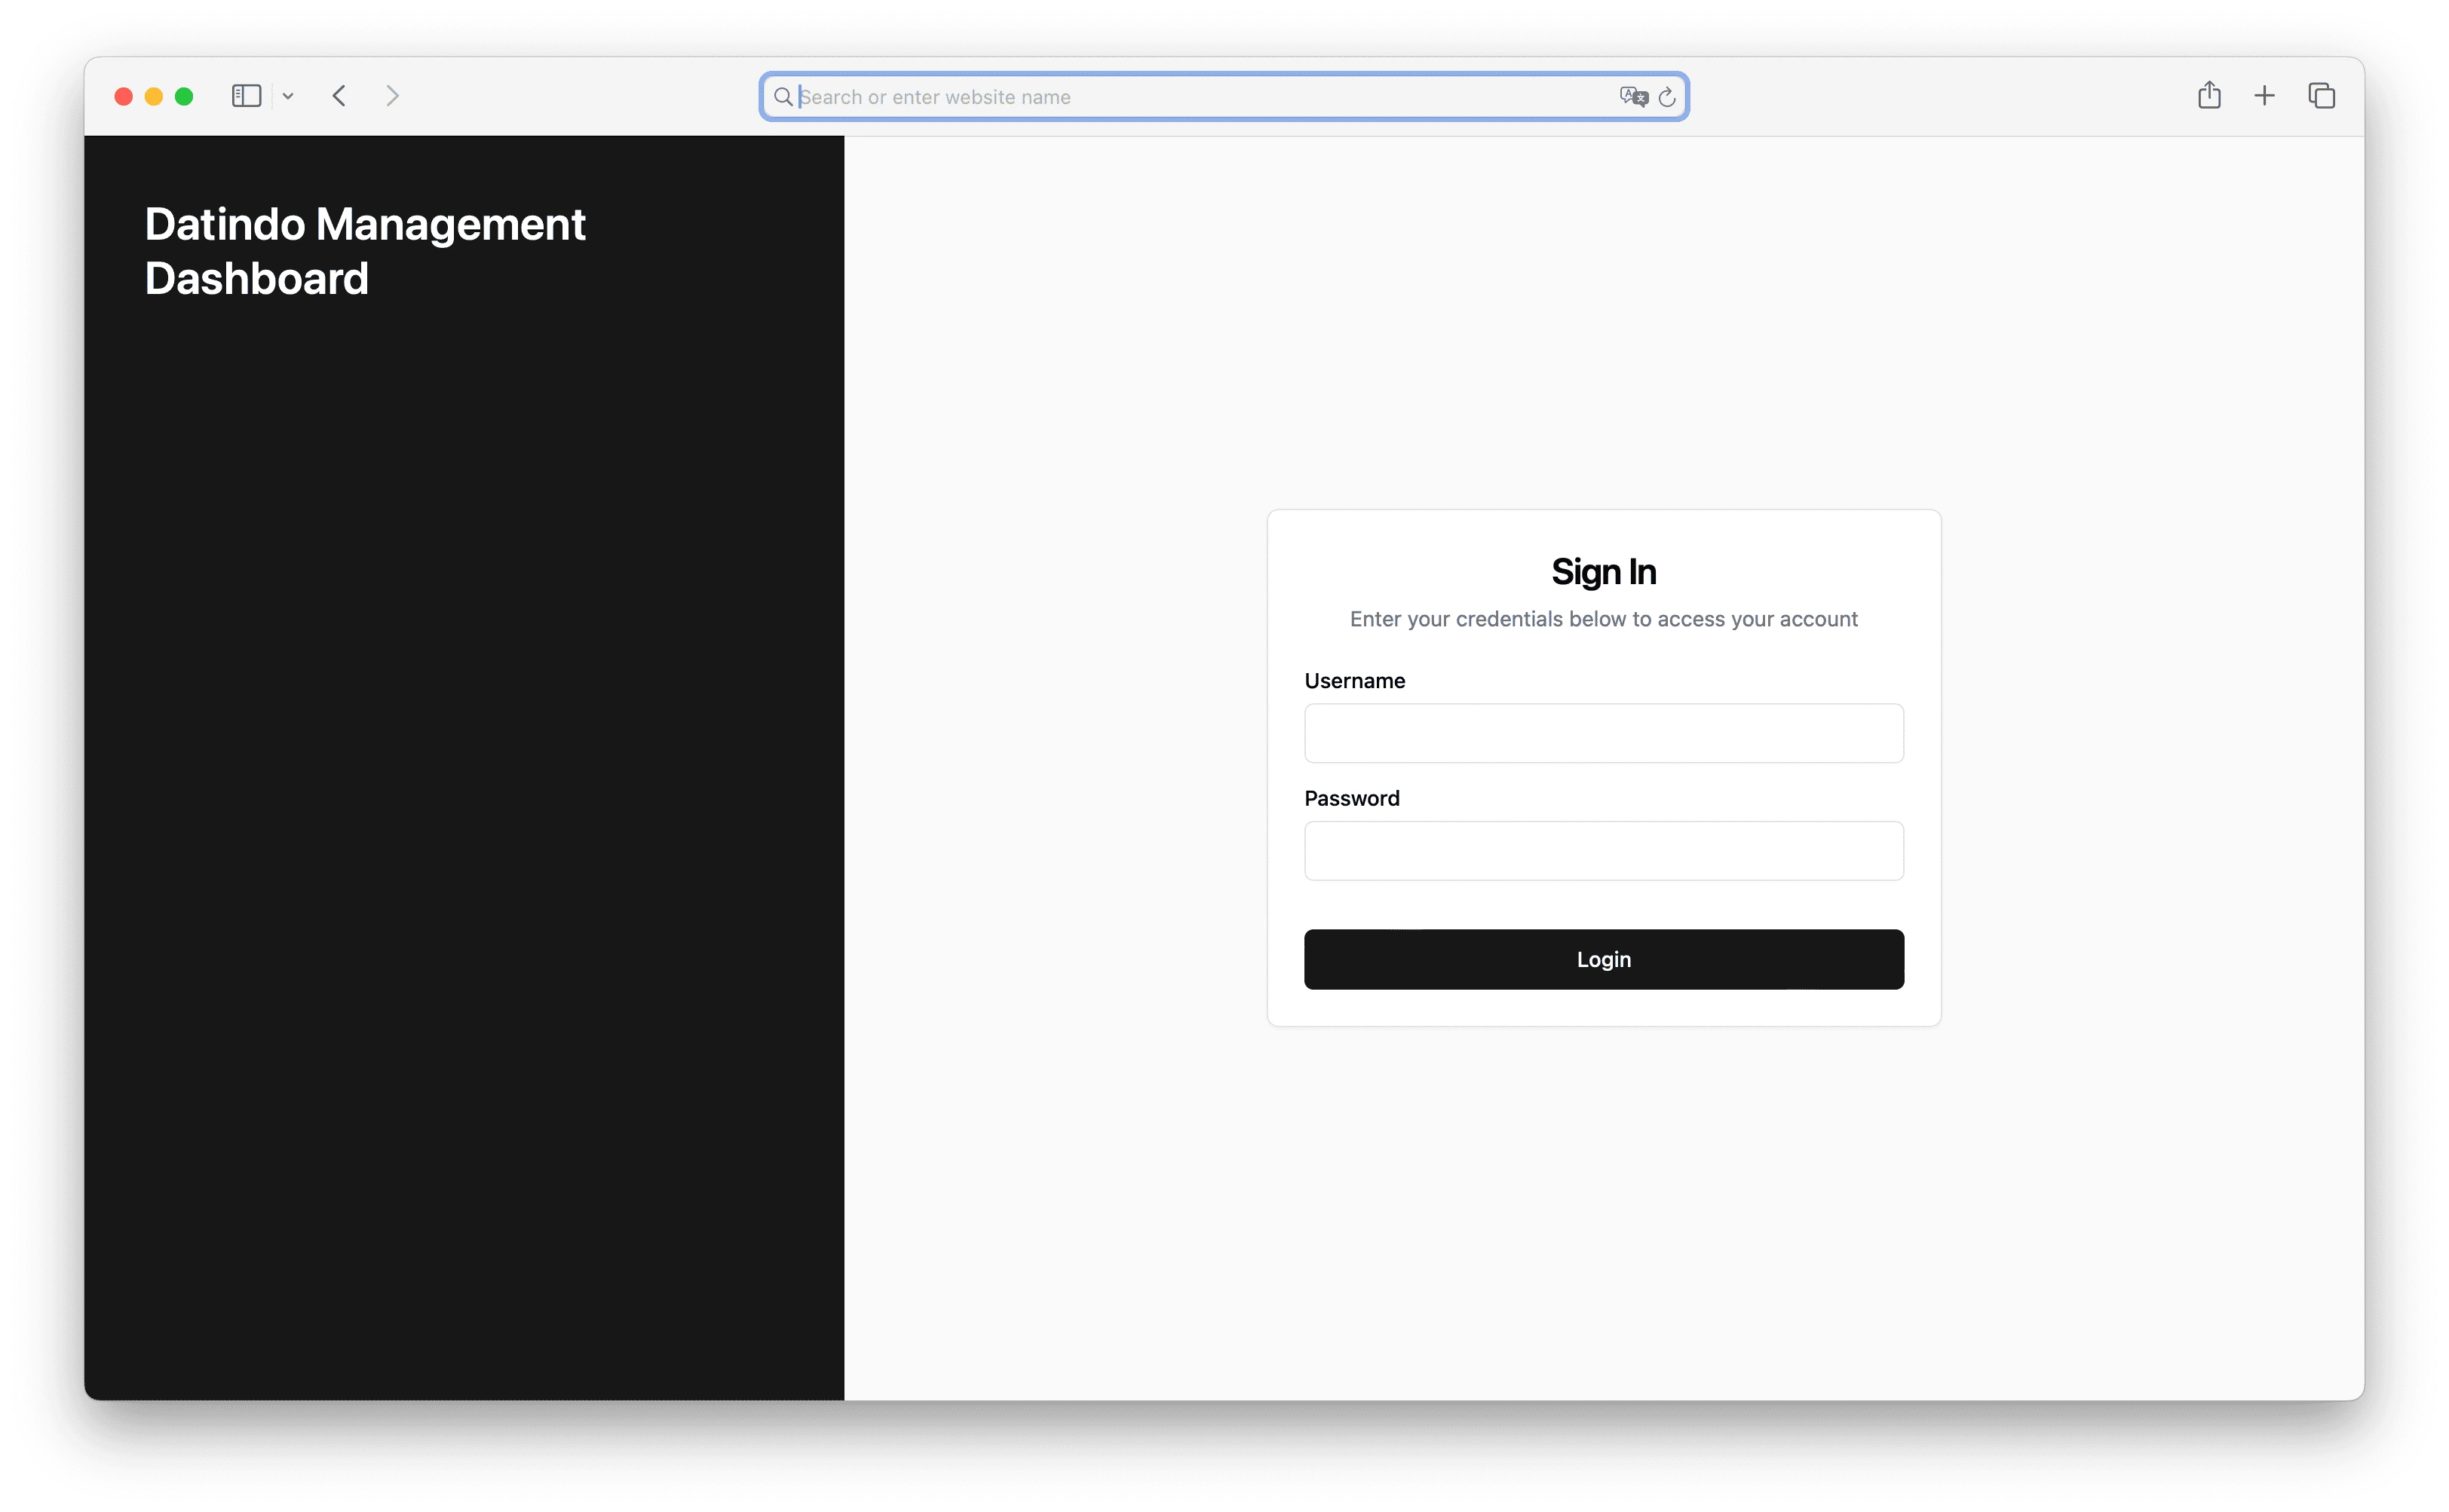Image resolution: width=2449 pixels, height=1512 pixels.
Task: Enter full screen with the green button
Action: coord(185,95)
